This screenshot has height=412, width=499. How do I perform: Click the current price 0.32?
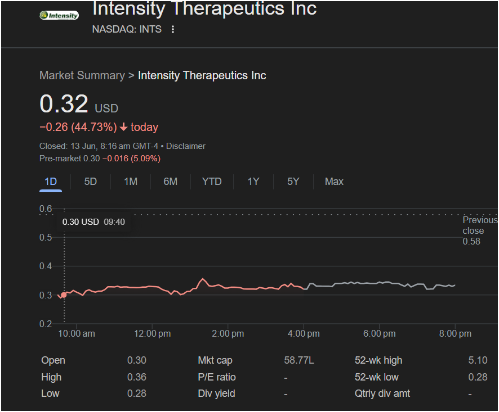pyautogui.click(x=64, y=104)
